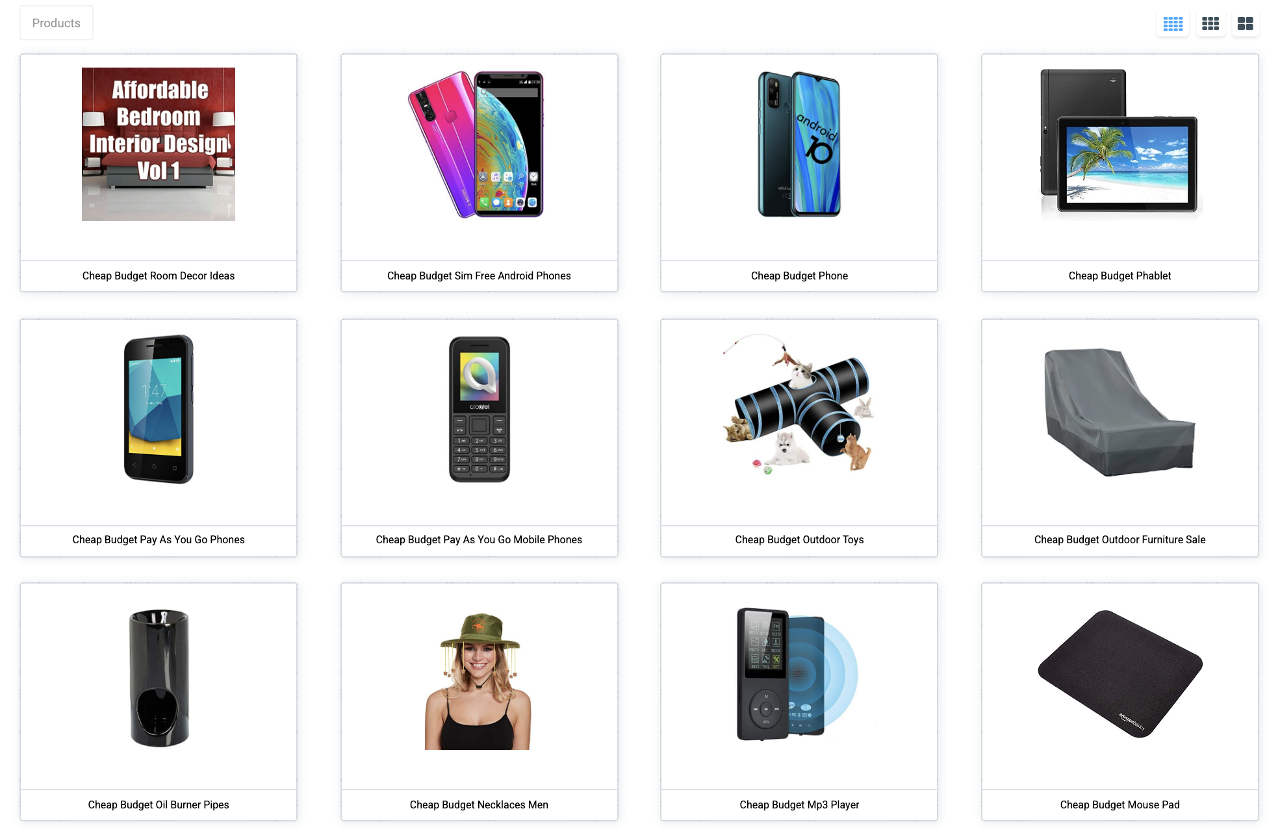1280x837 pixels.
Task: Open Cheap Budget Outdoor Toys link
Action: pos(799,539)
